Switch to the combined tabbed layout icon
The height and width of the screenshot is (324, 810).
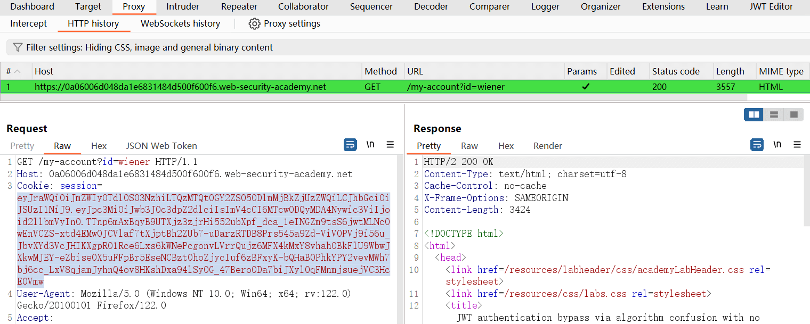(x=793, y=114)
